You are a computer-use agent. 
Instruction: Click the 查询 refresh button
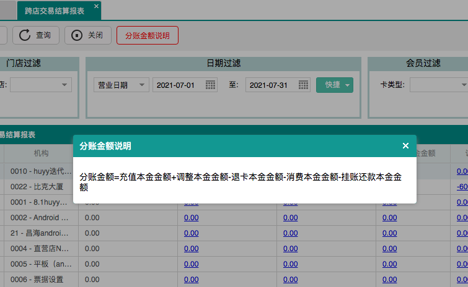pos(36,35)
